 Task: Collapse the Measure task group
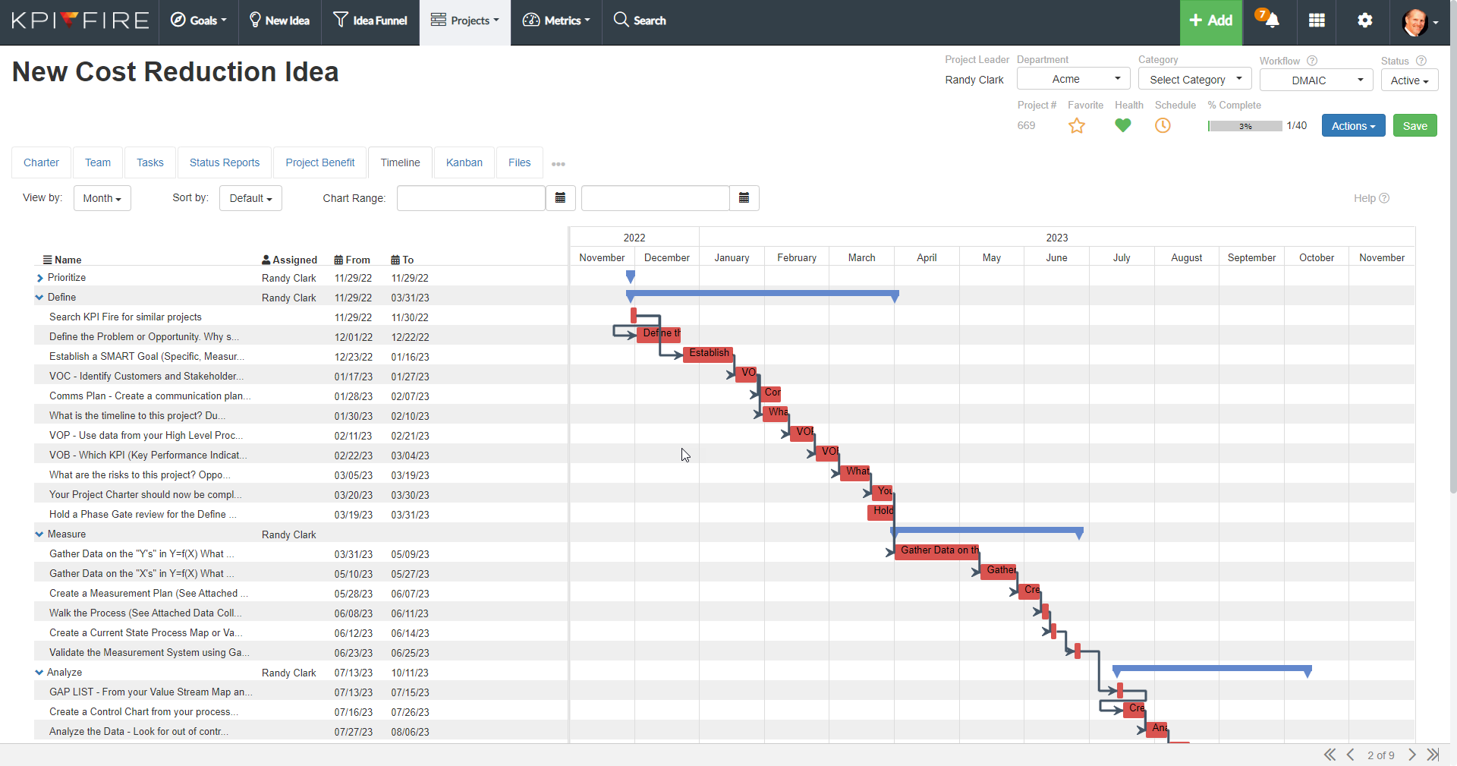39,534
